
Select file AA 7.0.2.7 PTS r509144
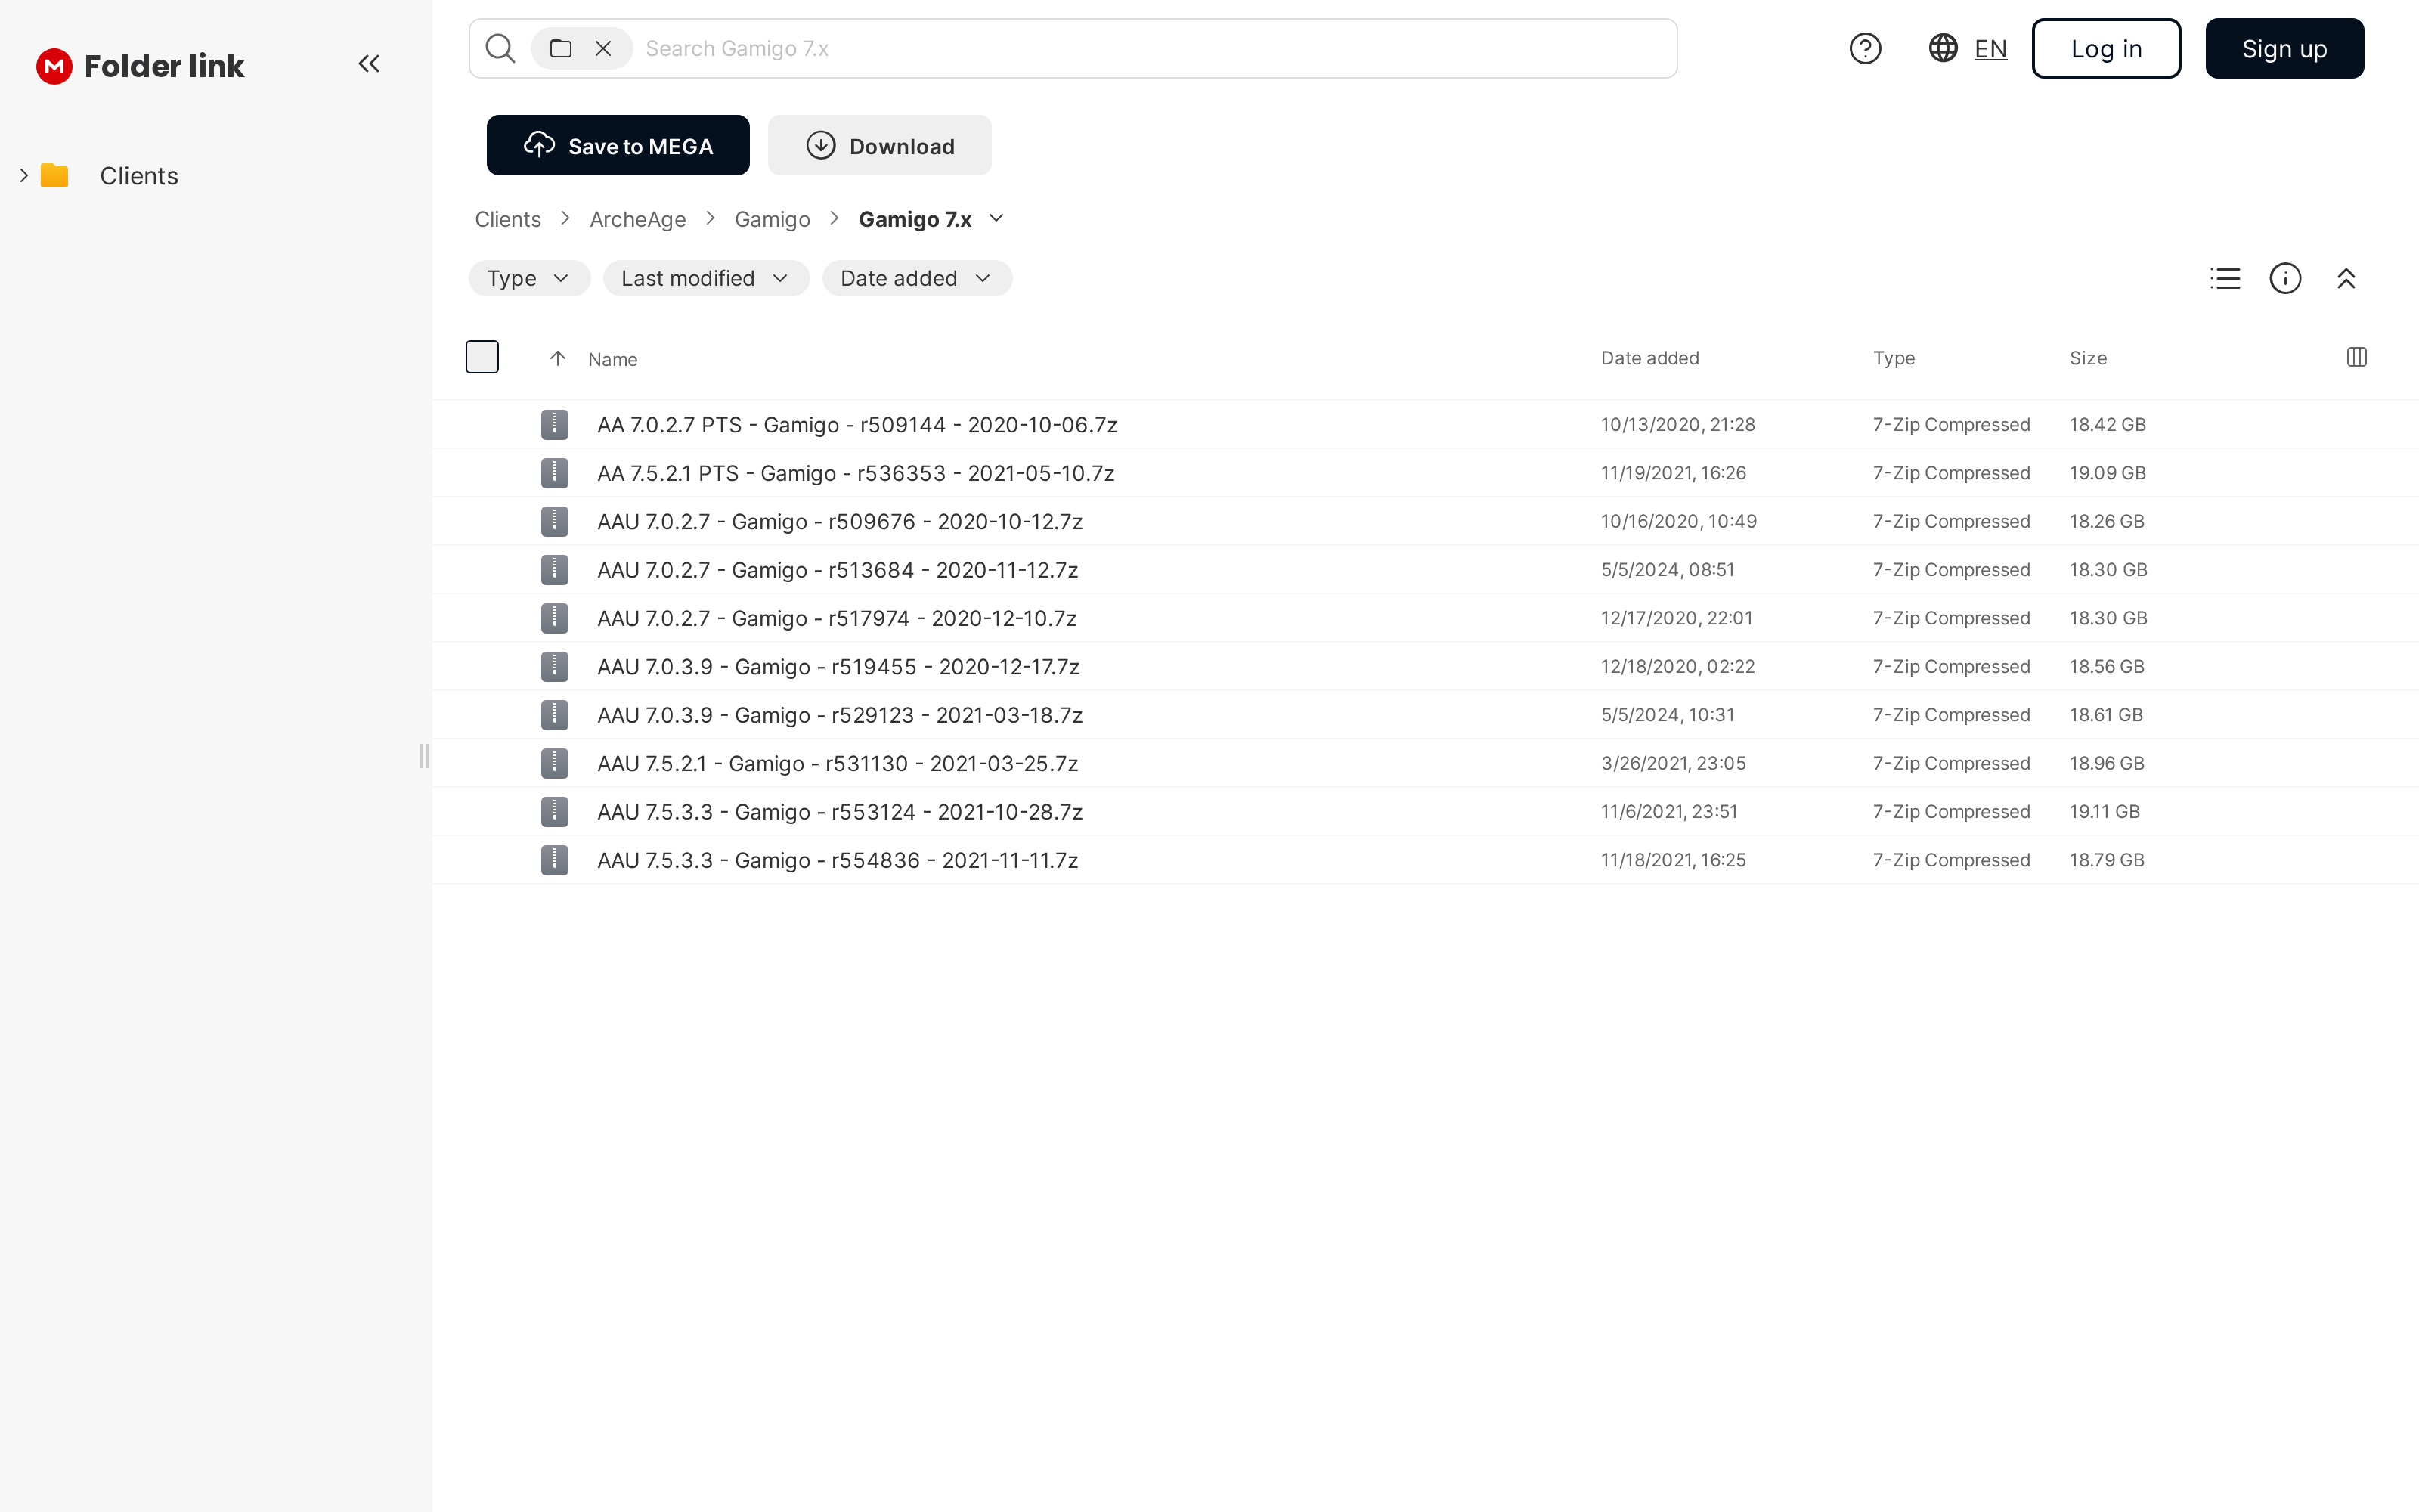1426,425
